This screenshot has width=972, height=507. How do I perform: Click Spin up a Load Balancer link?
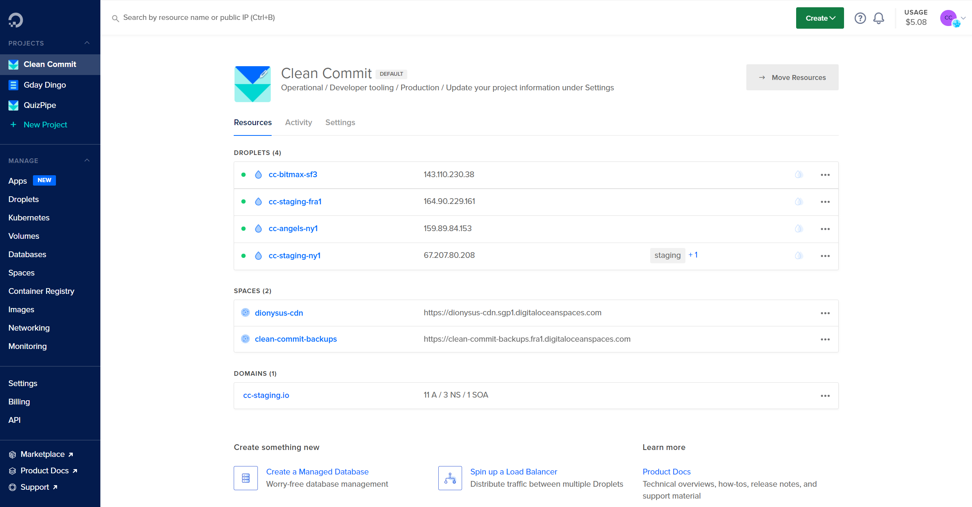tap(513, 472)
